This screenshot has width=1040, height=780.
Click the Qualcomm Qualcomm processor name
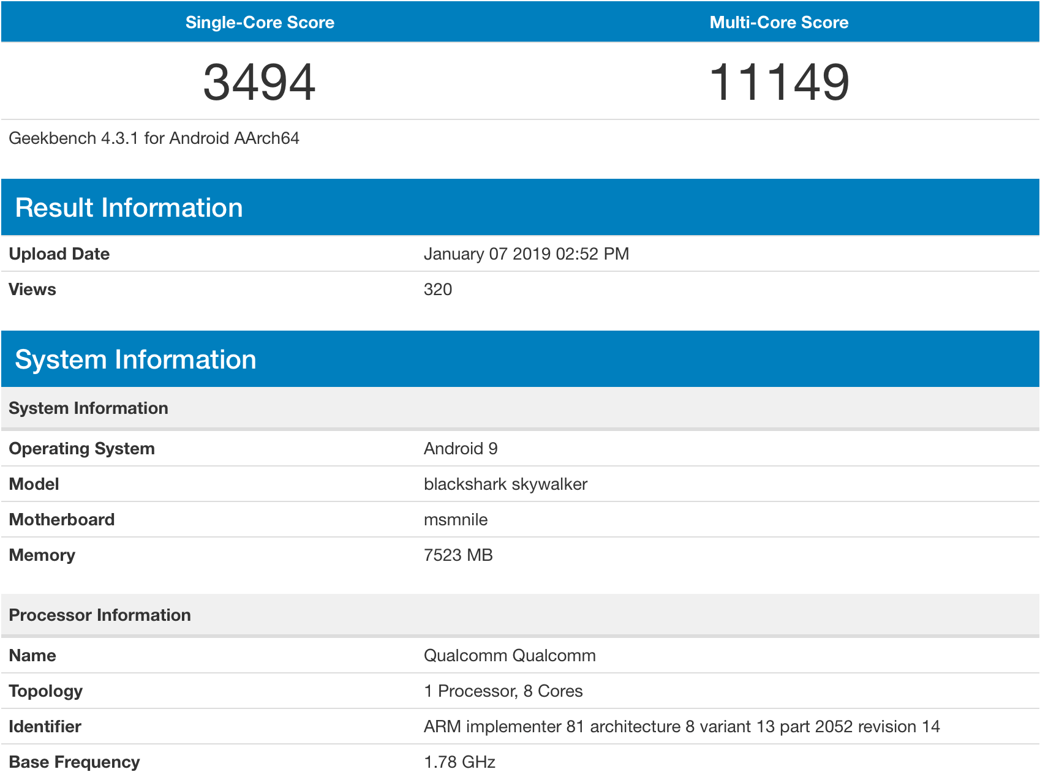pos(510,656)
